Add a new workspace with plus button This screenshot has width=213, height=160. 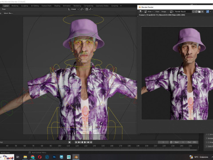(x=121, y=6)
